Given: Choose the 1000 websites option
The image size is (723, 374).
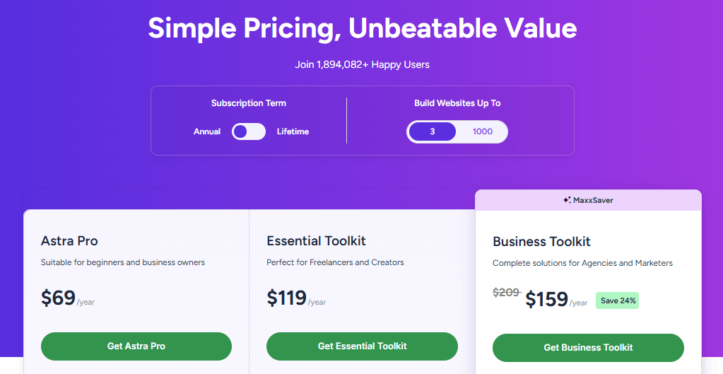Looking at the screenshot, I should pyautogui.click(x=483, y=132).
